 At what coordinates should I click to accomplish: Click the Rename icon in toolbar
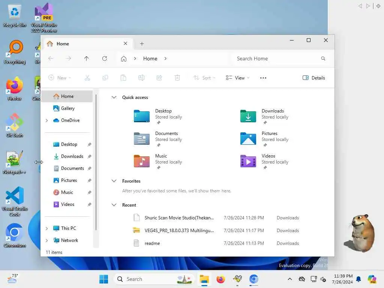(x=141, y=78)
